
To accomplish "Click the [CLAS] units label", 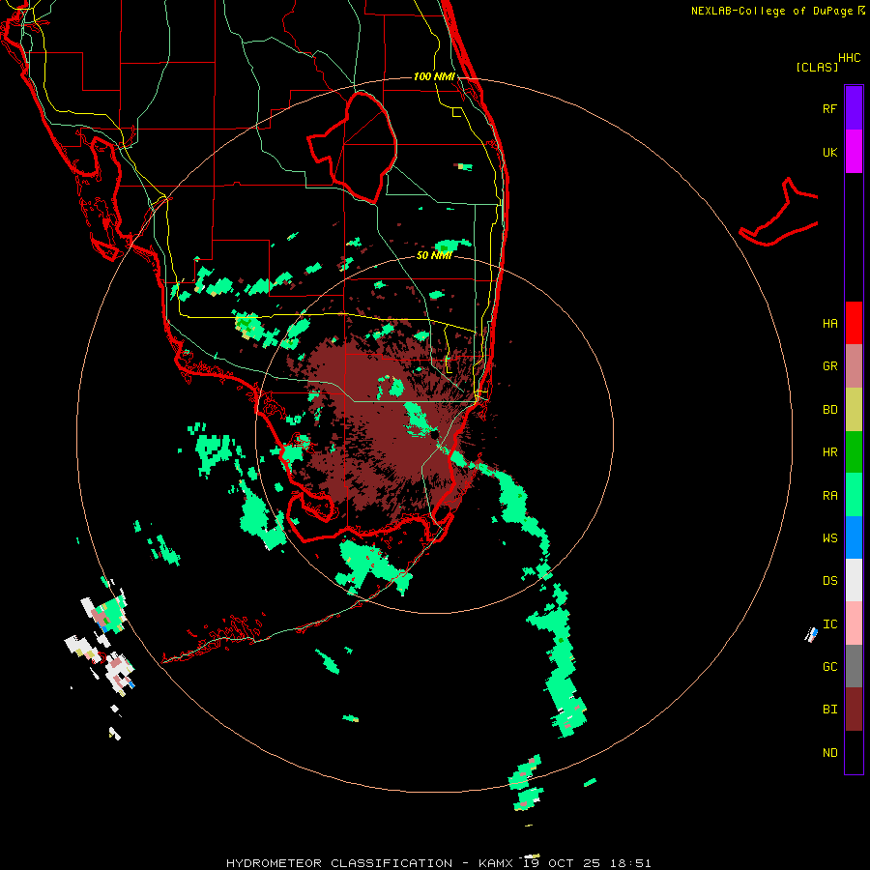I will 817,67.
